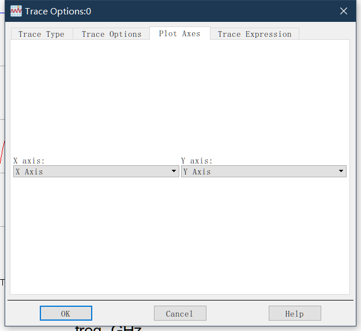Open the Trace Options tab
Image resolution: width=361 pixels, height=331 pixels.
point(111,34)
